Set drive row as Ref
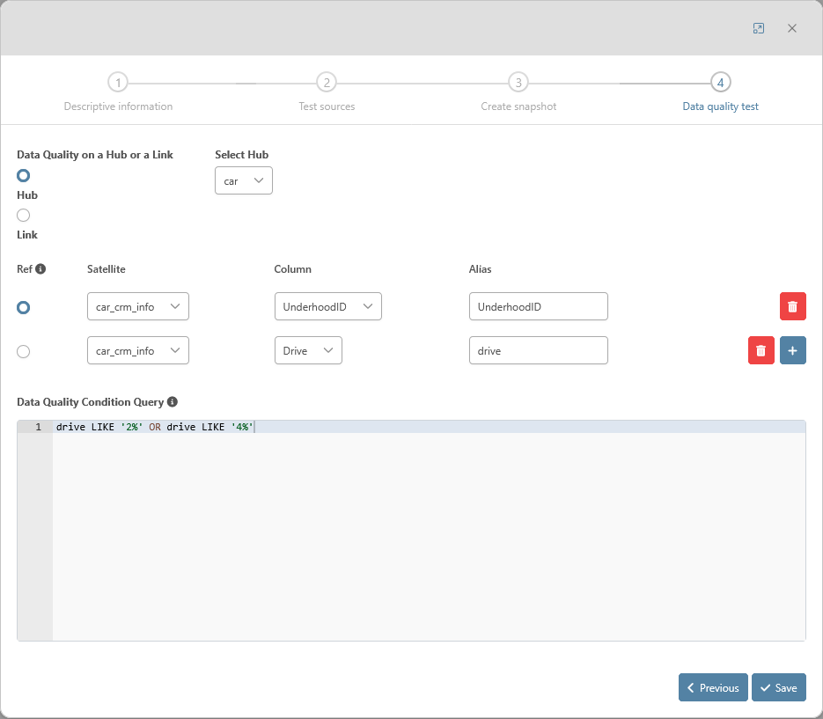Image resolution: width=823 pixels, height=719 pixels. point(24,351)
